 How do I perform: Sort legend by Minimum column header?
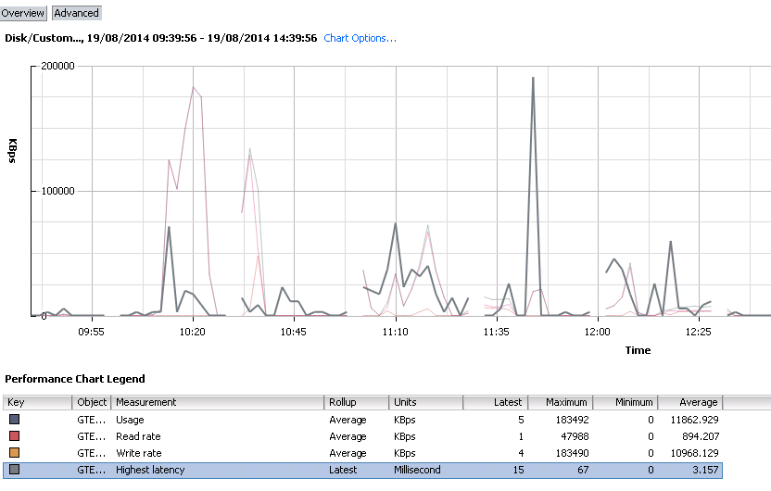point(626,402)
